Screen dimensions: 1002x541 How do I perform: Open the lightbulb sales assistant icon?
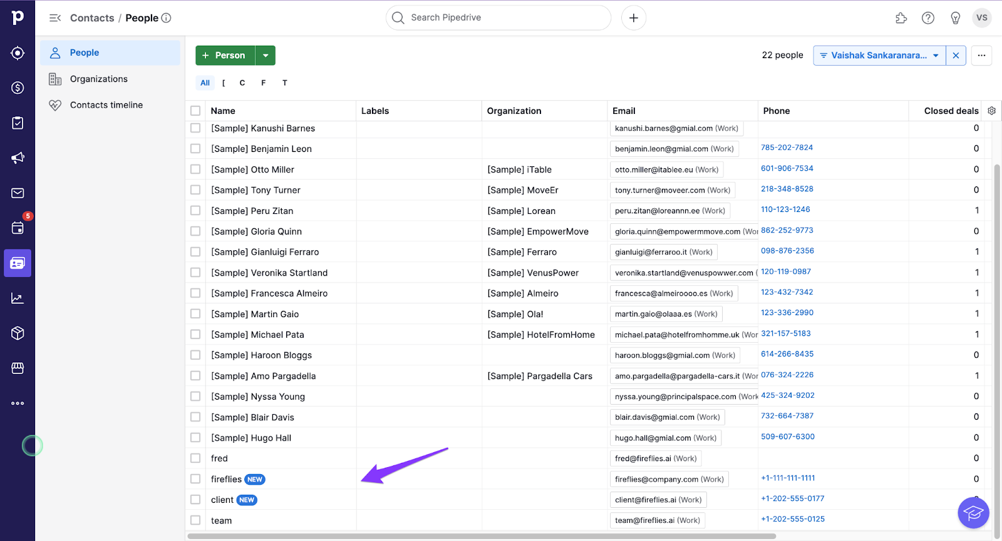(x=956, y=18)
